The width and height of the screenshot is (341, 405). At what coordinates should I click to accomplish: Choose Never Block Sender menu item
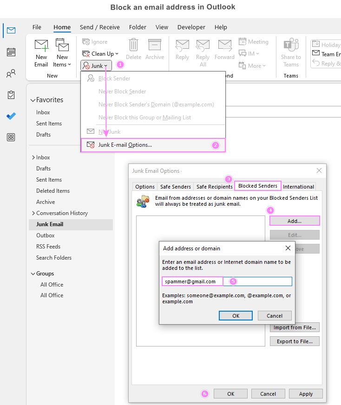153,91
